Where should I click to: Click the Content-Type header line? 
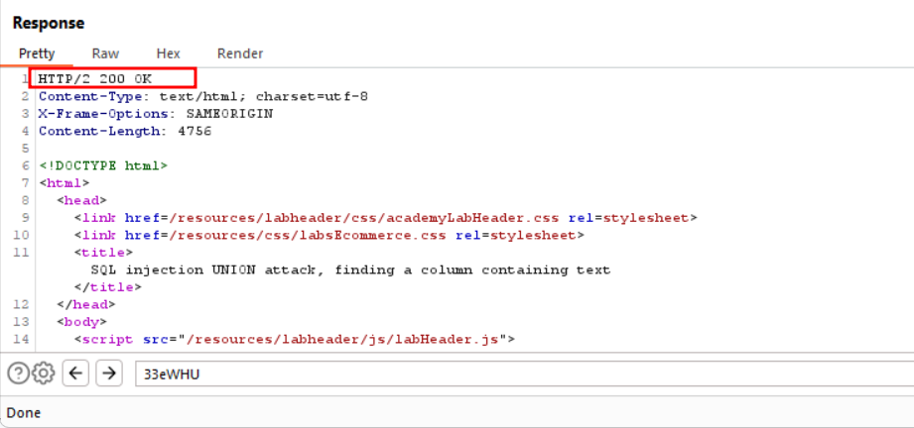coord(203,96)
